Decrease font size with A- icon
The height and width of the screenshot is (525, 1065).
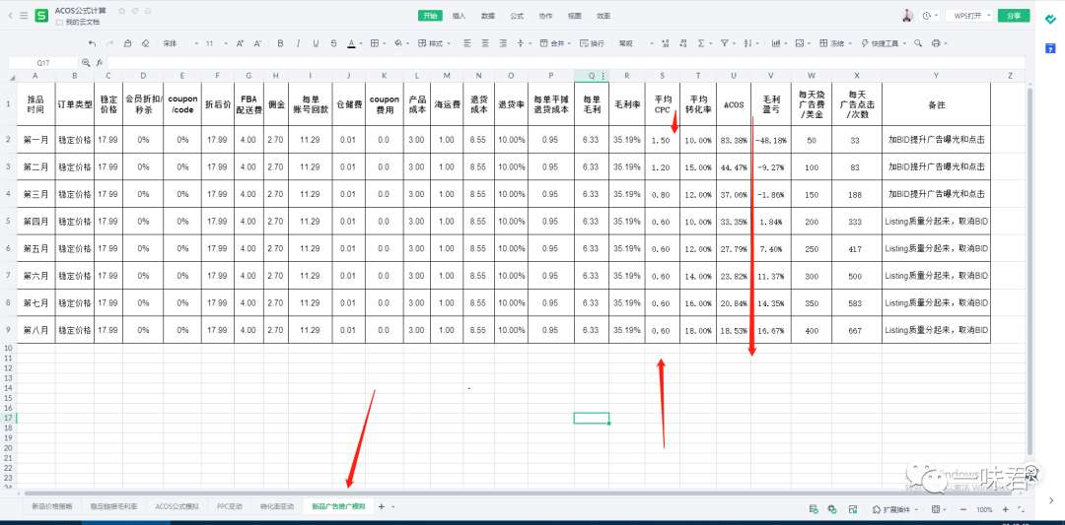click(257, 43)
